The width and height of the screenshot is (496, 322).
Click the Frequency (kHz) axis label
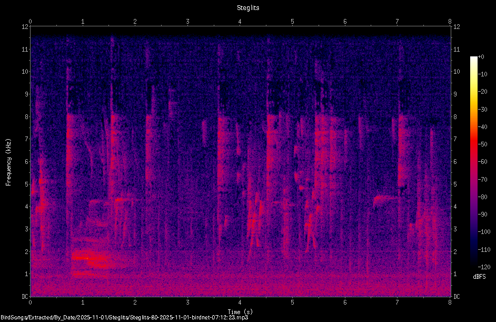pyautogui.click(x=8, y=162)
